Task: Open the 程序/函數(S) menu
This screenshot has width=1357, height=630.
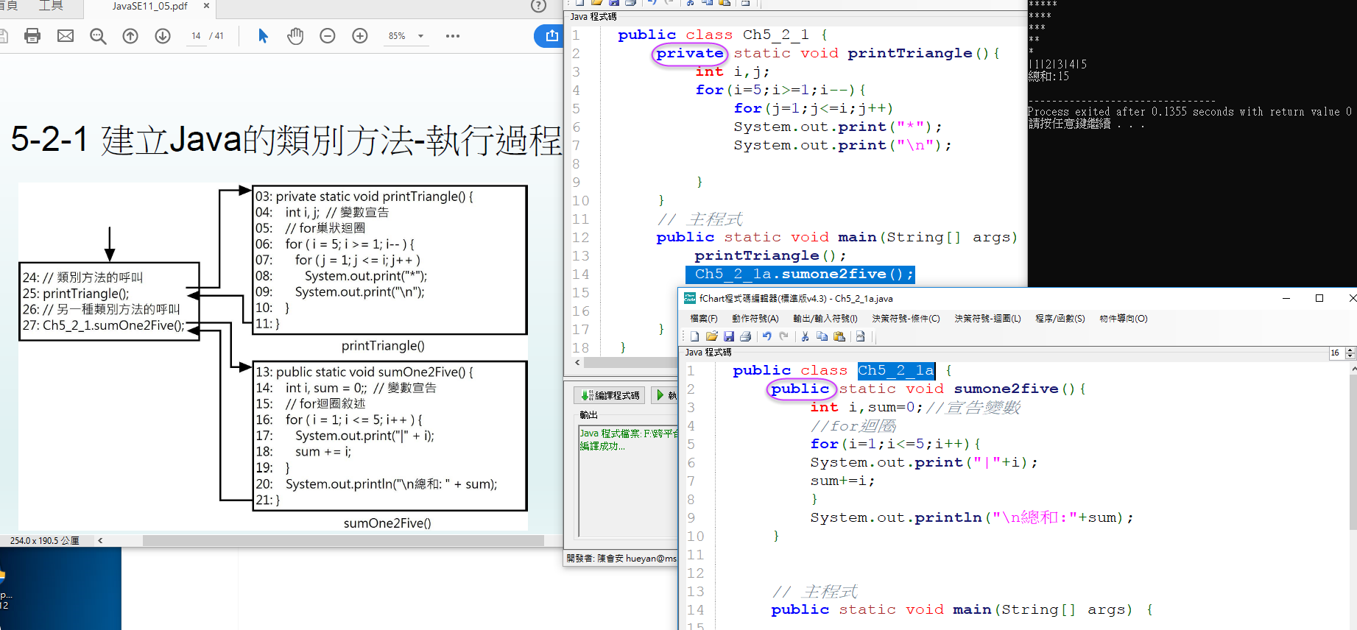Action: [x=1060, y=319]
